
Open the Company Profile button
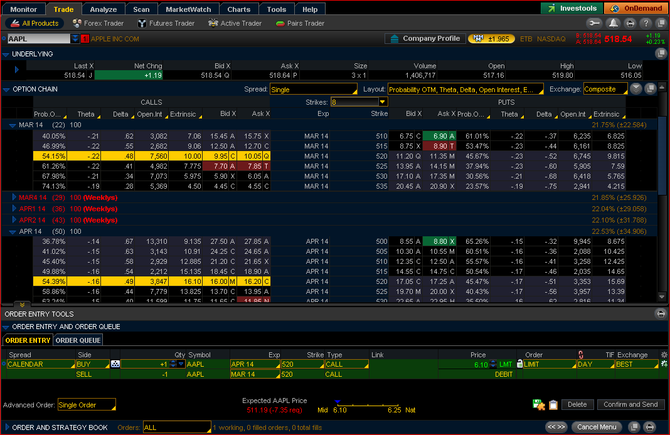click(x=425, y=38)
